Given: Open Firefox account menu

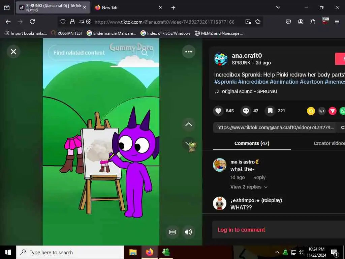Looking at the screenshot, I should click(x=301, y=22).
